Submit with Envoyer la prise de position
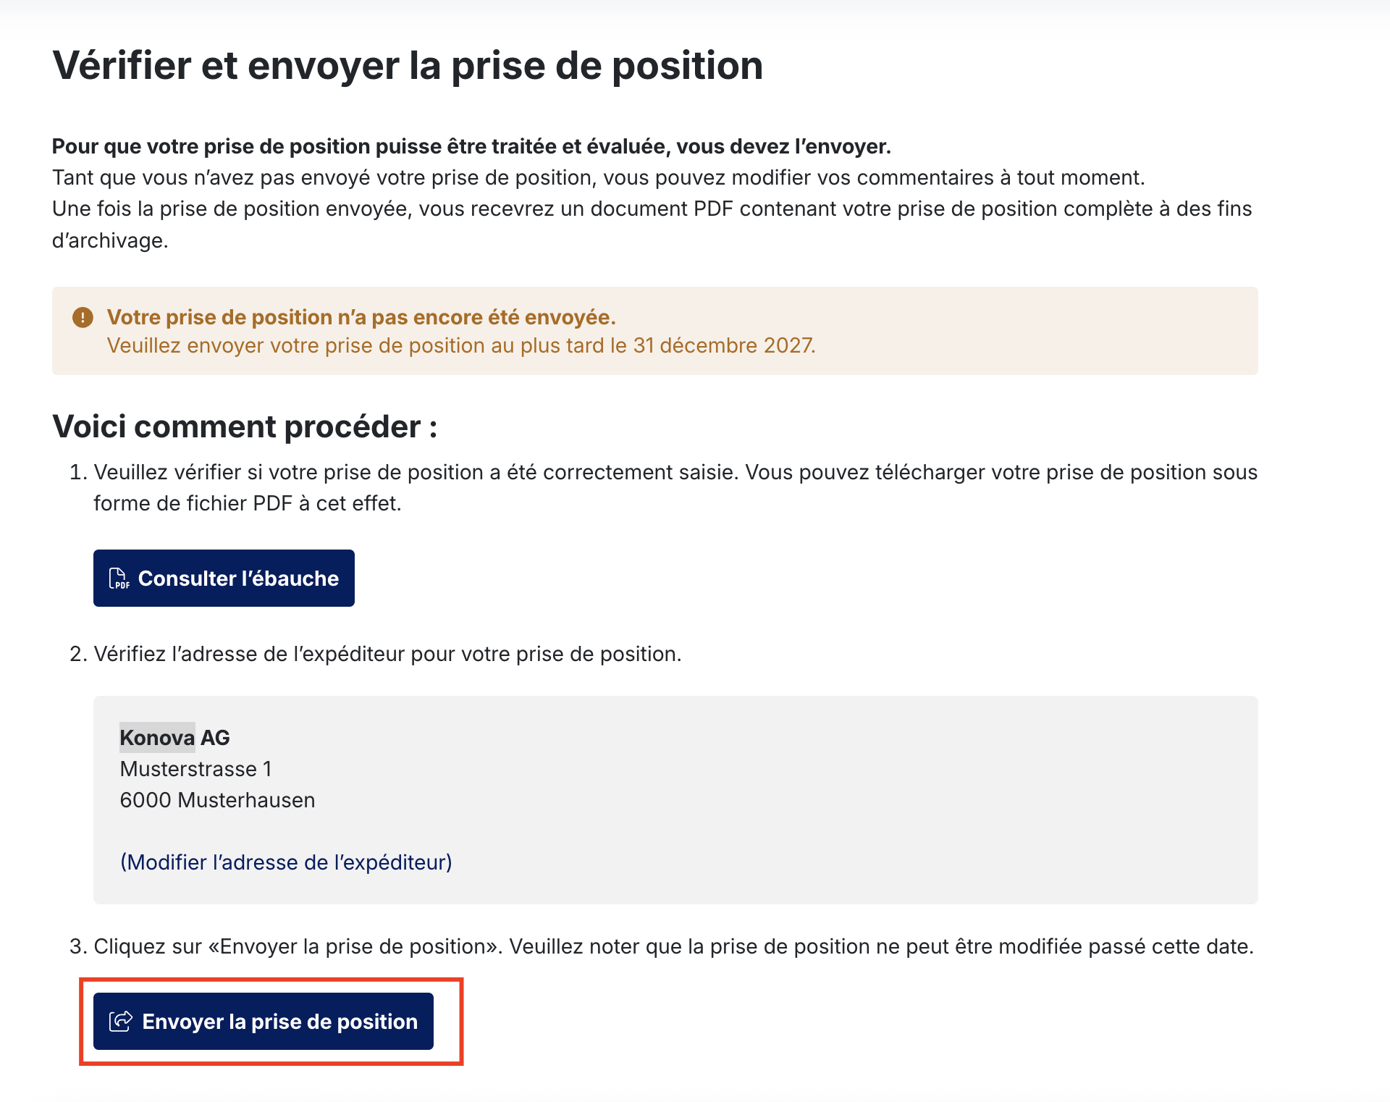The image size is (1390, 1102). tap(264, 1021)
